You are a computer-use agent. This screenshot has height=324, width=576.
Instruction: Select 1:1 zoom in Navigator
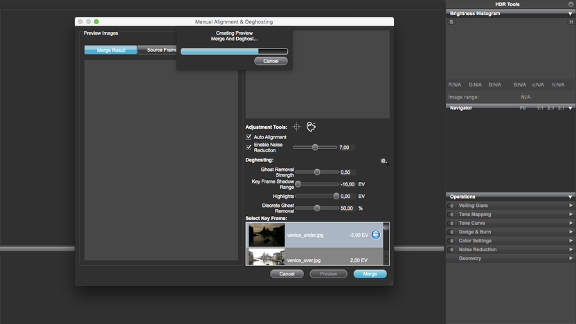click(x=539, y=108)
